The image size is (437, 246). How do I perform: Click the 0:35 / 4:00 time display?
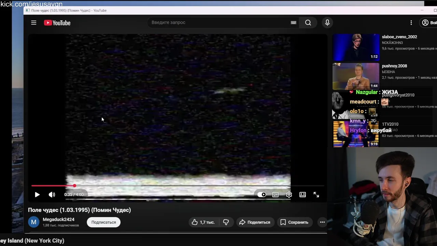tap(74, 194)
